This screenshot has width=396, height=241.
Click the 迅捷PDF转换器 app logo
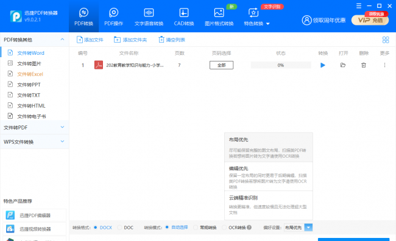tap(16, 16)
